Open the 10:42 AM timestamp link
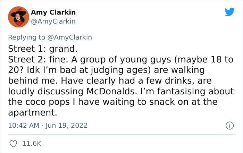The height and width of the screenshot is (153, 243). pyautogui.click(x=24, y=126)
